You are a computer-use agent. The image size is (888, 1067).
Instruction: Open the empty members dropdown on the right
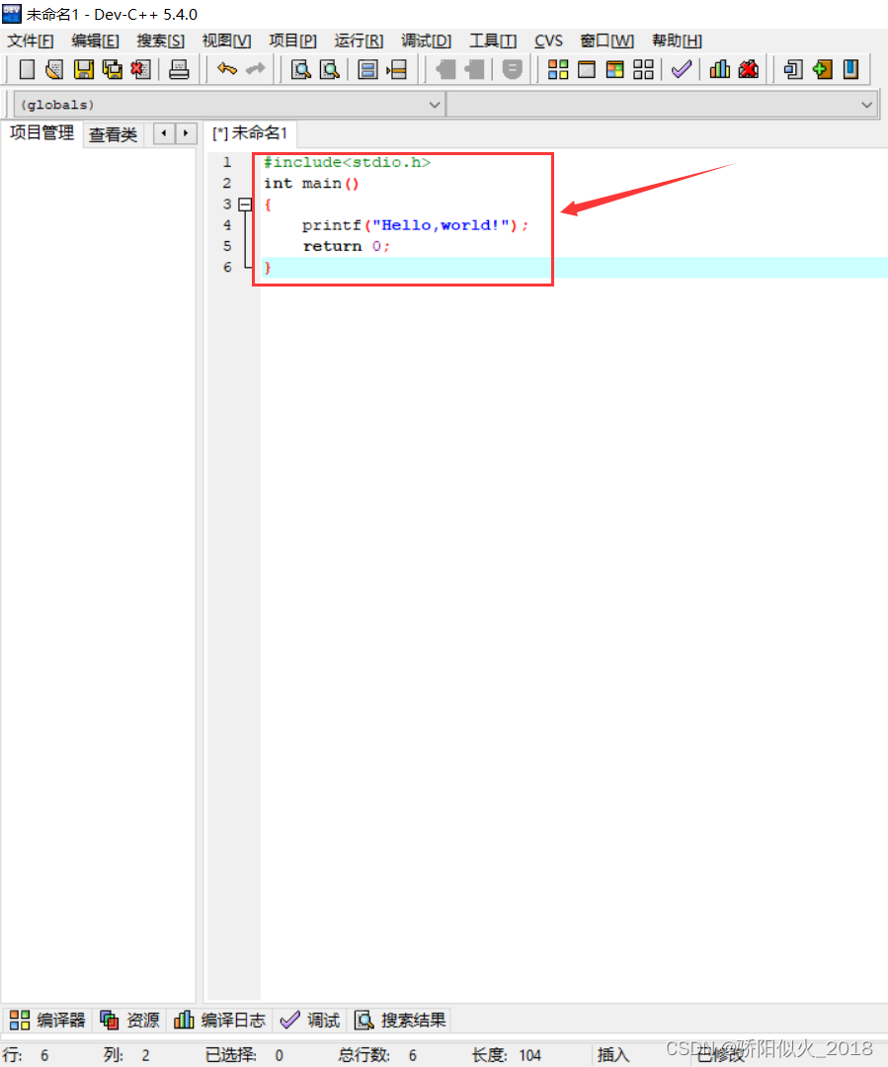point(662,105)
